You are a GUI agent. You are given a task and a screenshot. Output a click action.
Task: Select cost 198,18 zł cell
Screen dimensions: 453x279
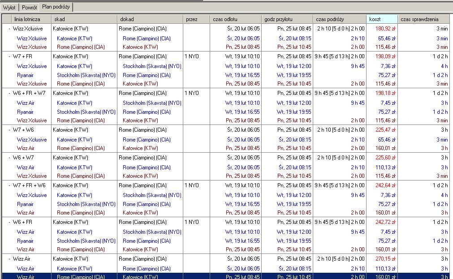[385, 93]
